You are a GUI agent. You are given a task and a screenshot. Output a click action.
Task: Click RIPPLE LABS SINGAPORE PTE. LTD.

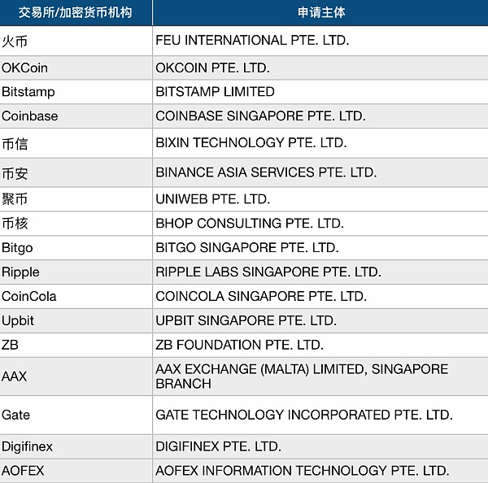click(x=268, y=272)
